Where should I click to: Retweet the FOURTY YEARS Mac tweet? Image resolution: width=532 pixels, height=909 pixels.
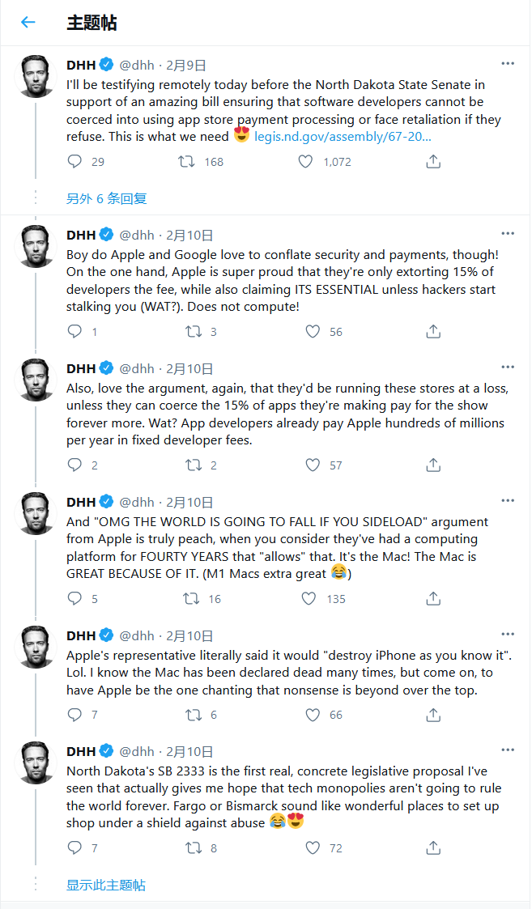click(191, 598)
